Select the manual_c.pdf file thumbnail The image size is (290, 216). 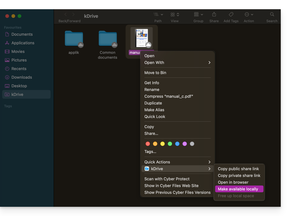coord(141,38)
